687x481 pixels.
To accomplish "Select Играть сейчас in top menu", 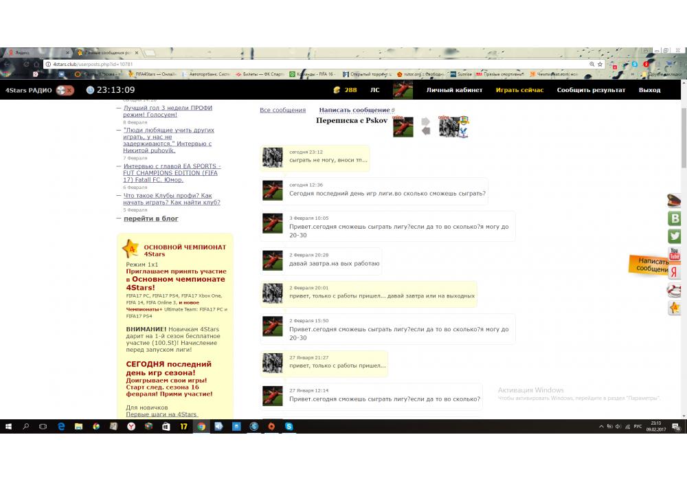I will coord(519,90).
